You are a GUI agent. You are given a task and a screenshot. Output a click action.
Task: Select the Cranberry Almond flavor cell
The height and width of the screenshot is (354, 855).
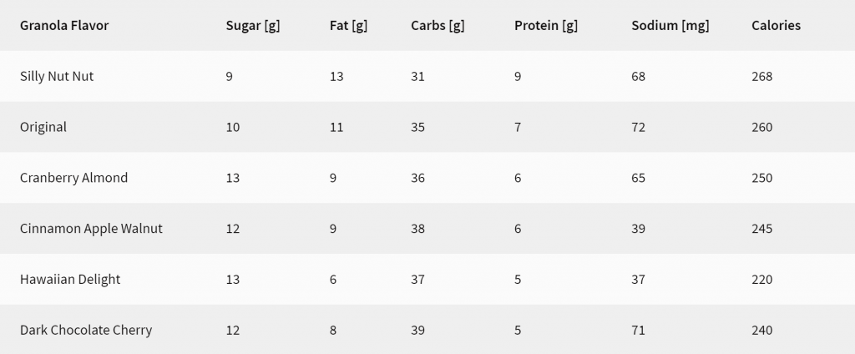click(73, 178)
